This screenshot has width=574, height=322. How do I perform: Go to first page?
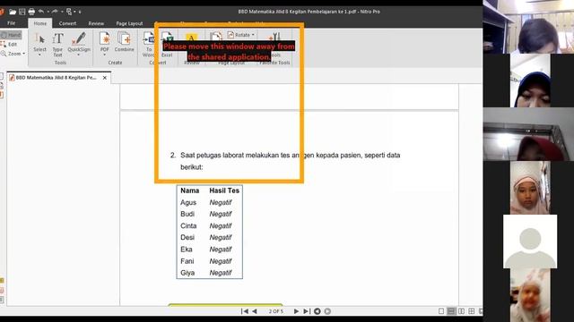coord(245,311)
